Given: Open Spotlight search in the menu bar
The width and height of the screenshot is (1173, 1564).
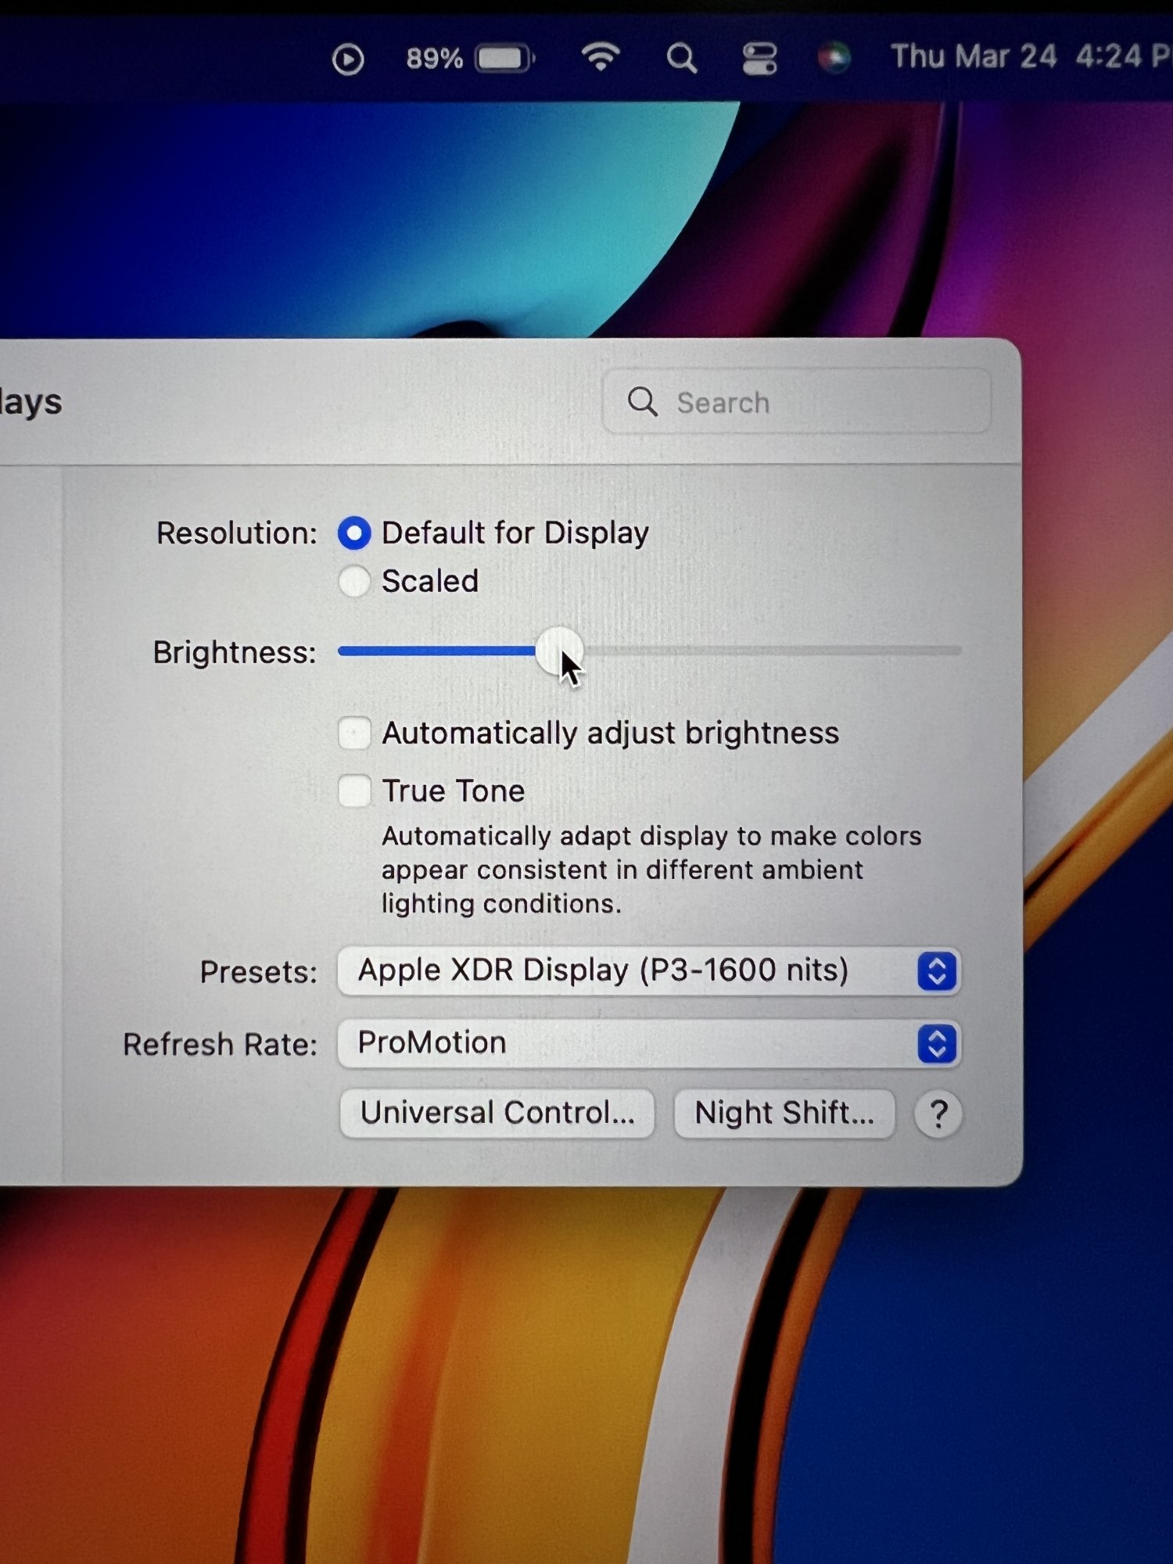Looking at the screenshot, I should 681,59.
